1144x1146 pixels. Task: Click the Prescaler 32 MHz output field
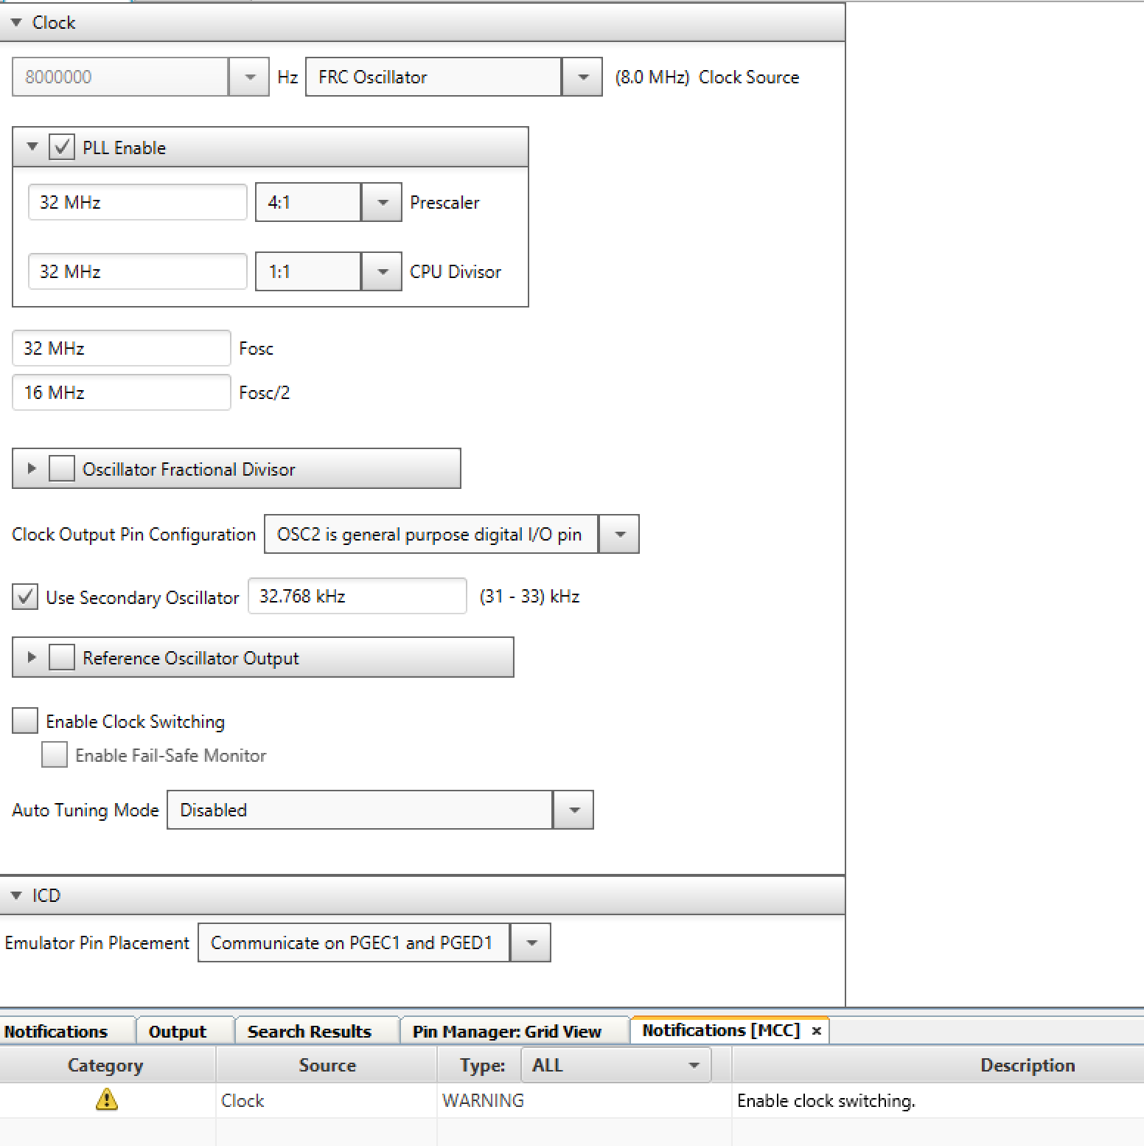[x=137, y=202]
